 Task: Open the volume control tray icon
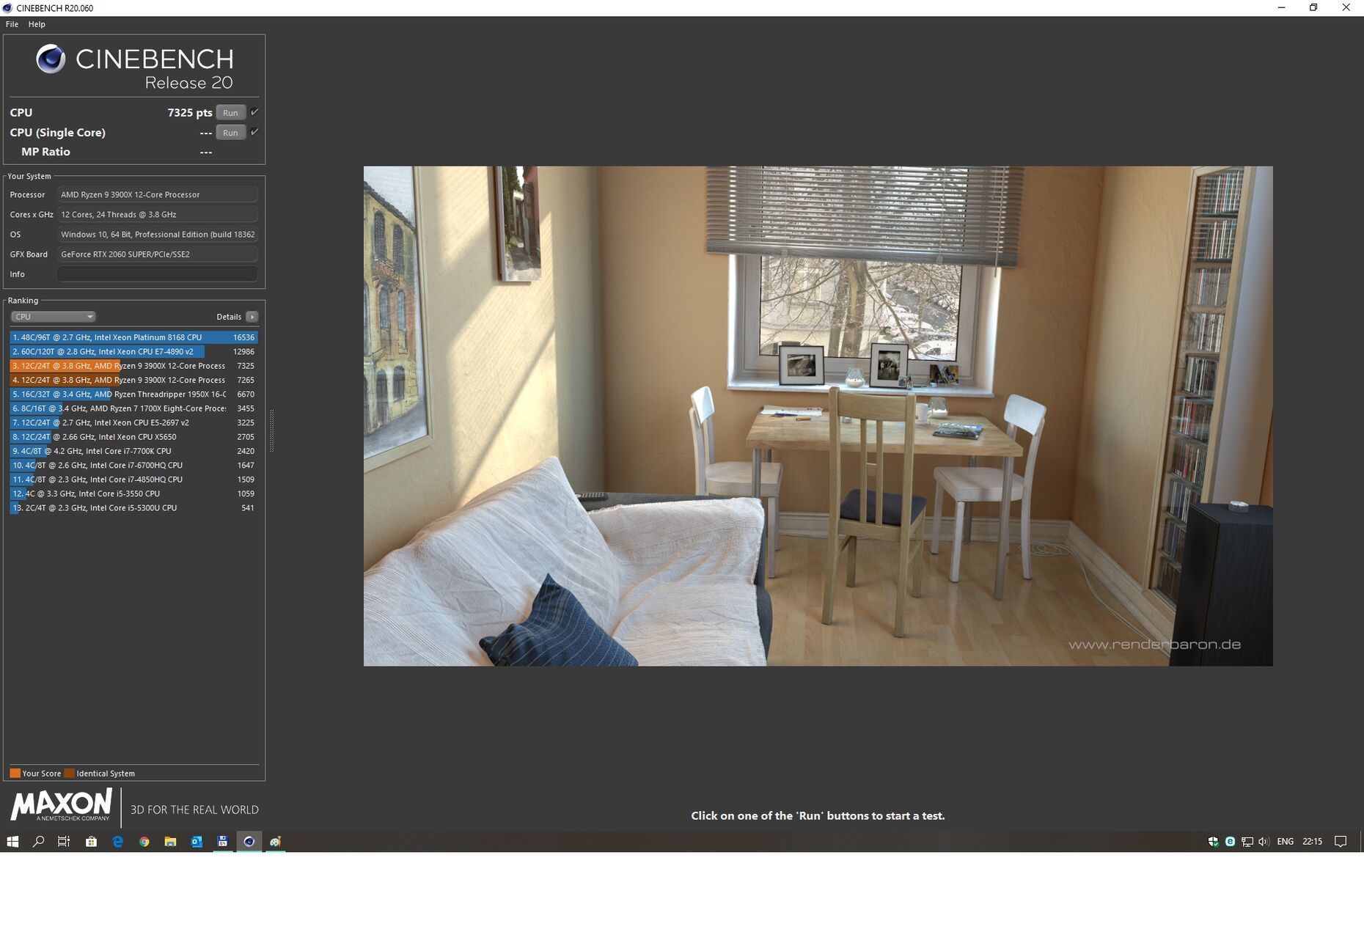[x=1264, y=841]
